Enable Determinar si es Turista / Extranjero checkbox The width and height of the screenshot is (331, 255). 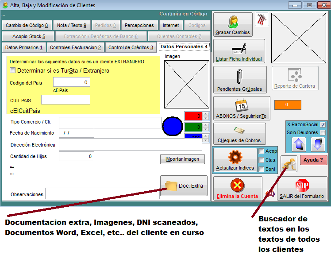(13, 70)
